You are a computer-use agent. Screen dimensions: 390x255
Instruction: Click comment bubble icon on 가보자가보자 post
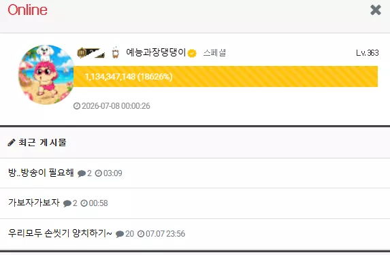pyautogui.click(x=67, y=203)
